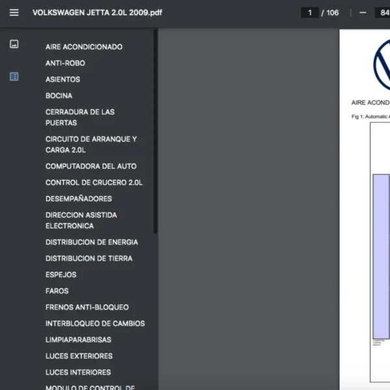Click the page number input field
The width and height of the screenshot is (390, 390).
coord(309,12)
